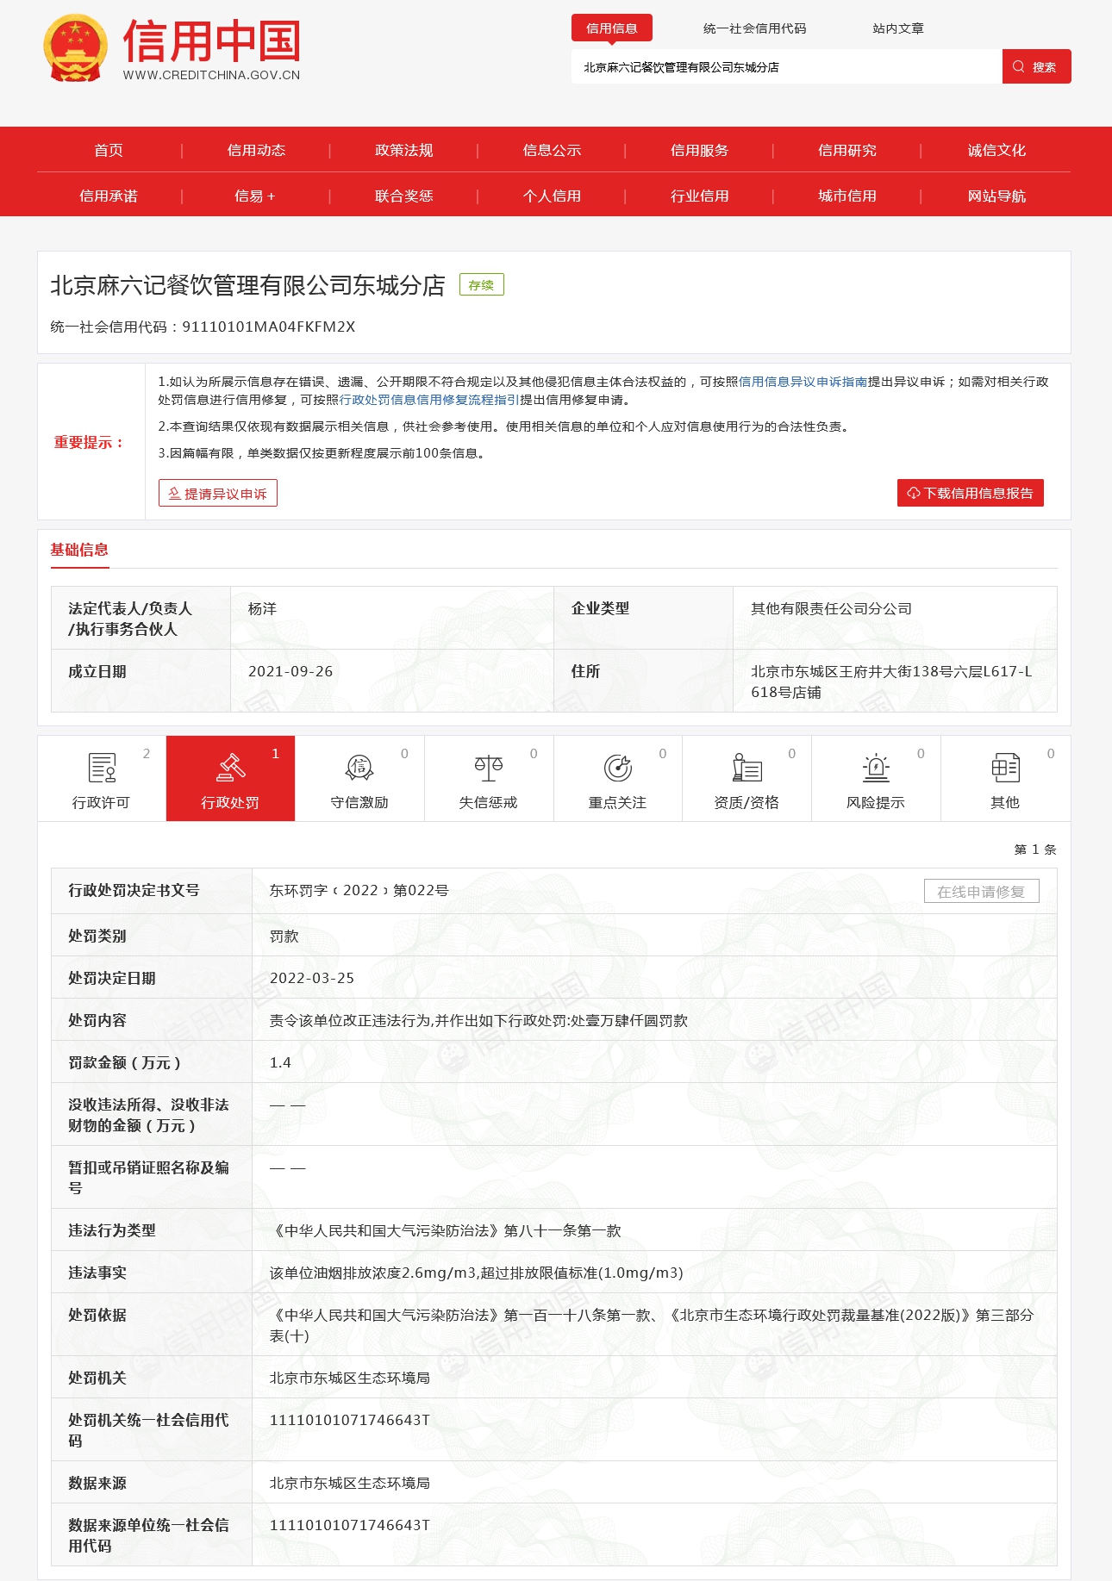1112x1581 pixels.
Task: Click the 重点关注 target icon
Action: point(617,767)
